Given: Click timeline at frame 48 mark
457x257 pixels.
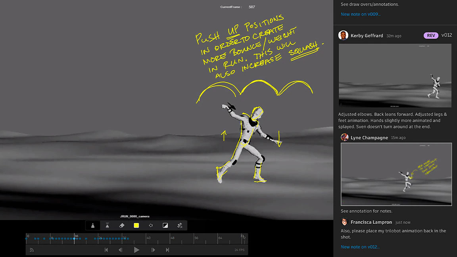Looking at the screenshot, I should coord(172,238).
